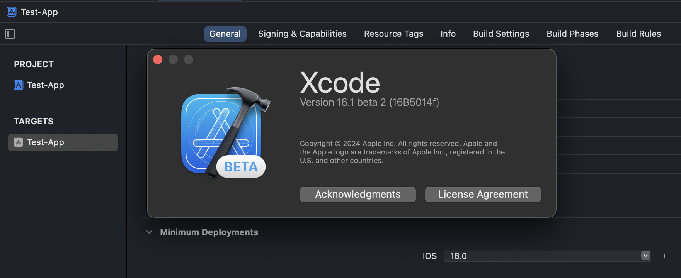This screenshot has height=278, width=681.
Task: Open the Build Rules tab
Action: (638, 34)
